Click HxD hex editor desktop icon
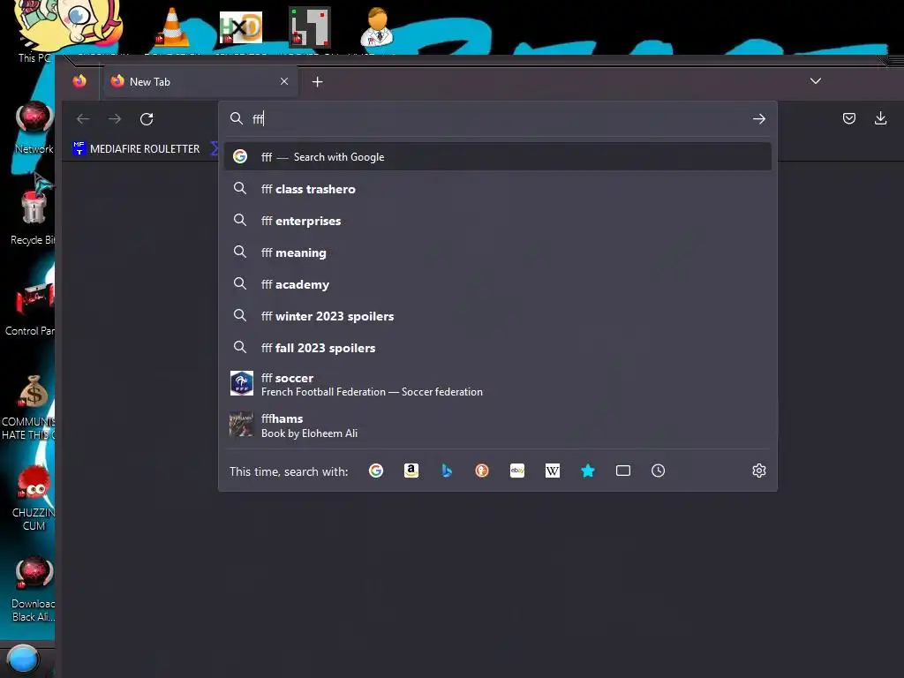The width and height of the screenshot is (904, 678). [240, 27]
